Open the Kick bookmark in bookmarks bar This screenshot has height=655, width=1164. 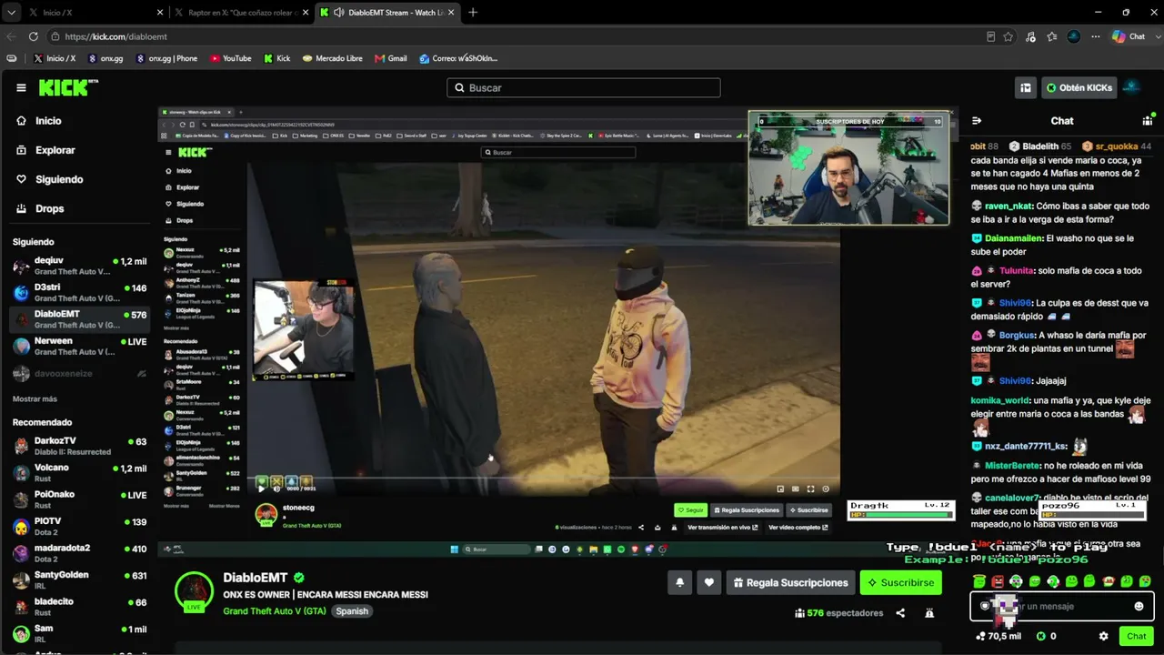coord(277,58)
